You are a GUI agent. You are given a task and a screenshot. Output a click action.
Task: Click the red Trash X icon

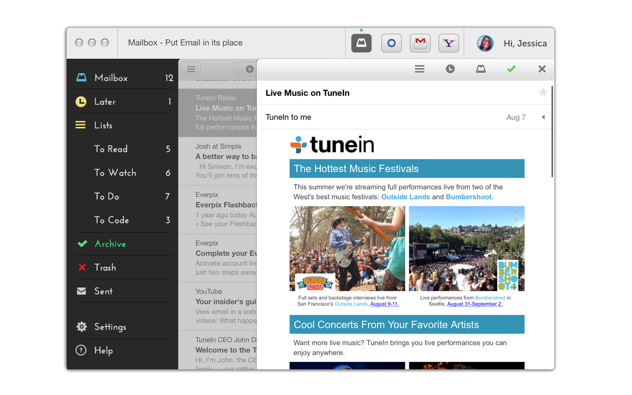[82, 268]
